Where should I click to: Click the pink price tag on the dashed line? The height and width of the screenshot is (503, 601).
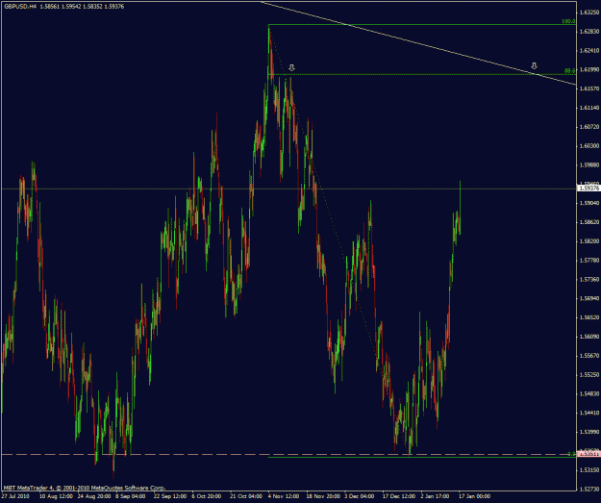[589, 454]
